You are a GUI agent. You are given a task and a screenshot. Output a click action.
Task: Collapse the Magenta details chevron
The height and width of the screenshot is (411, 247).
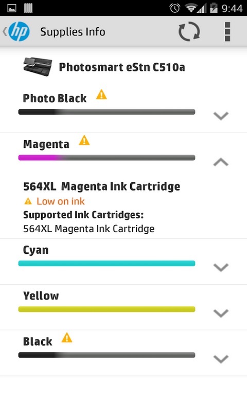pos(221,162)
